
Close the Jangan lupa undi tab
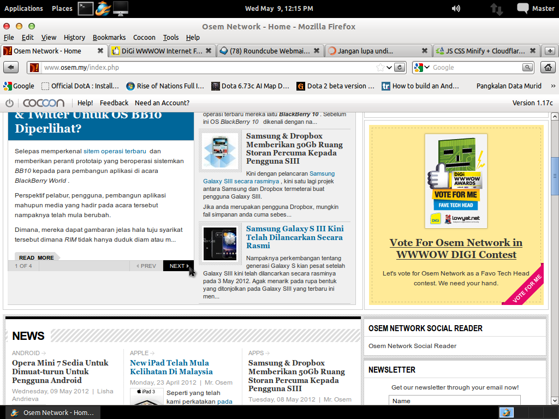click(425, 51)
